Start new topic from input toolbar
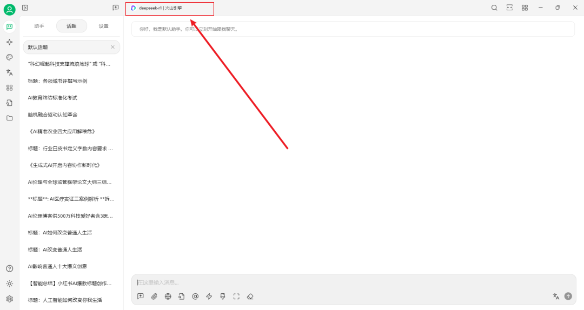Screen dimensions: 584x310 [141, 296]
